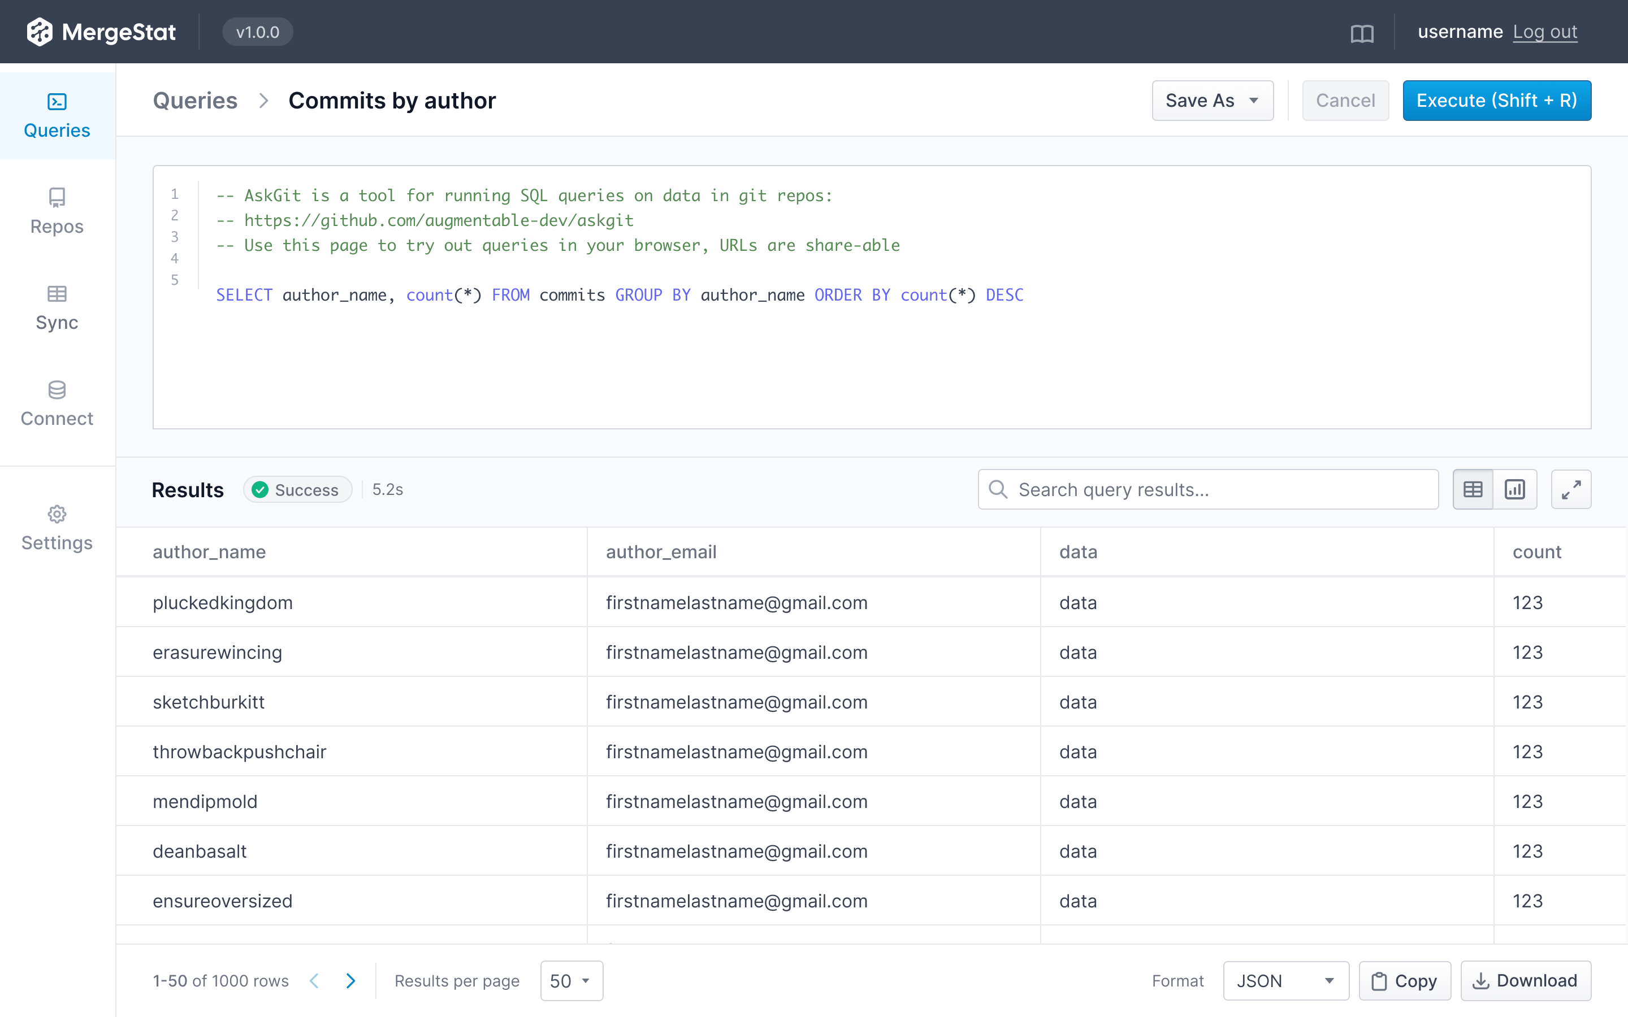Expand results view to fullscreen
Screen dimensions: 1628x1017
[1571, 489]
